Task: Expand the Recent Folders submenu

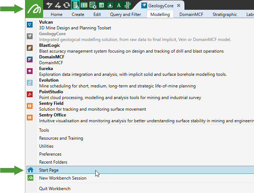Action: (x=140, y=162)
